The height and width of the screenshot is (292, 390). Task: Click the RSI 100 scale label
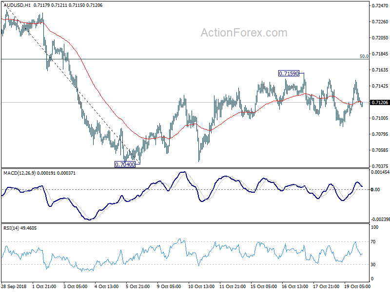(374, 227)
